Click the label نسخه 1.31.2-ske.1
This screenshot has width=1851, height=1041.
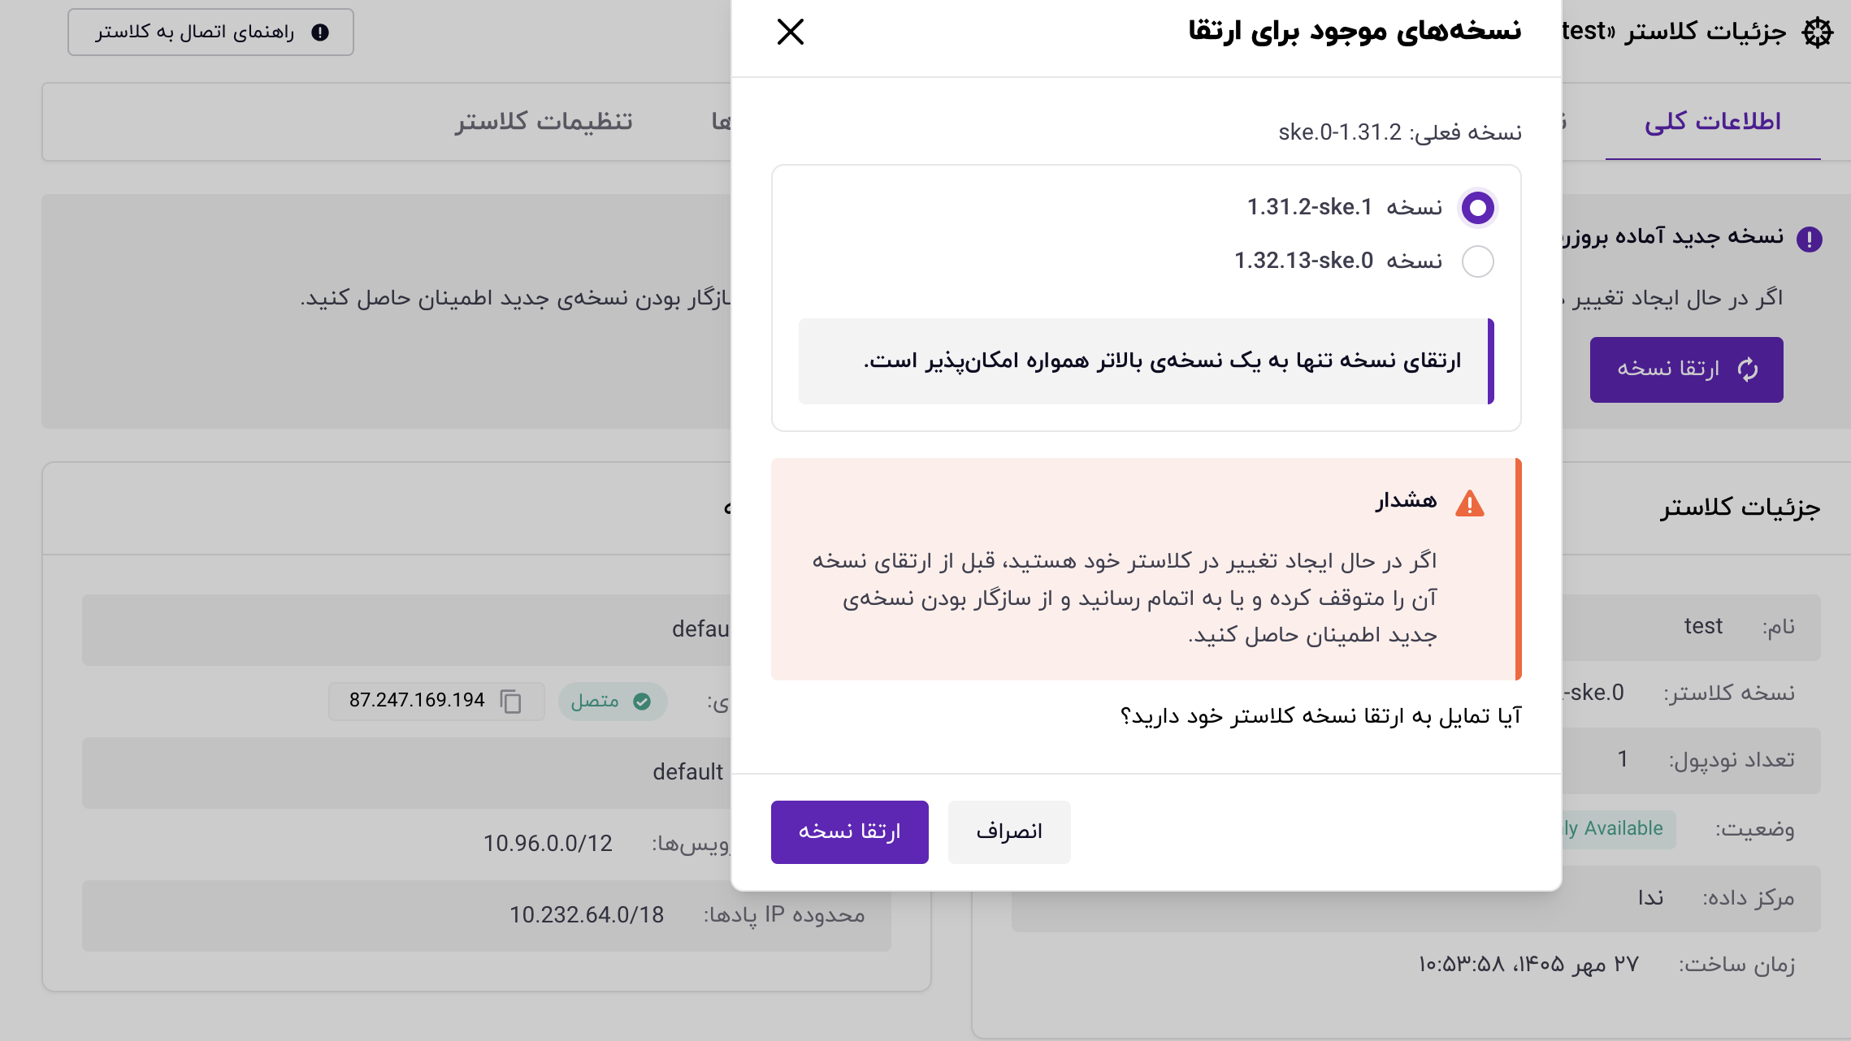1345,207
